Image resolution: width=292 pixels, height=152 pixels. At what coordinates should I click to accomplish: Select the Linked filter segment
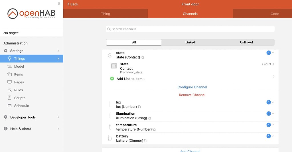190,42
